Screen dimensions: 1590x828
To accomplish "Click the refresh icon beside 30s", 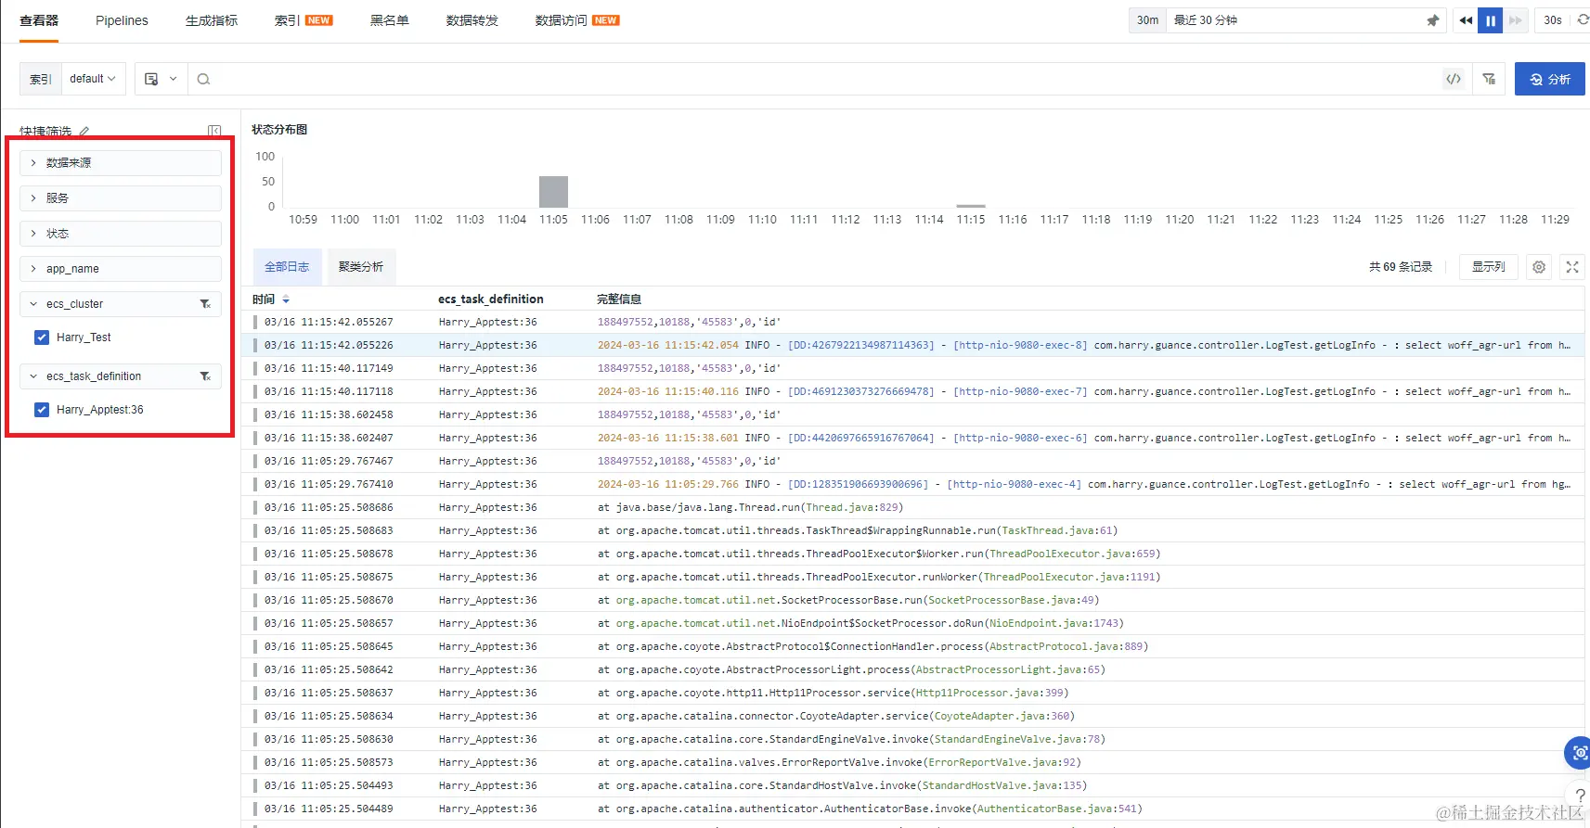I will pyautogui.click(x=1583, y=20).
